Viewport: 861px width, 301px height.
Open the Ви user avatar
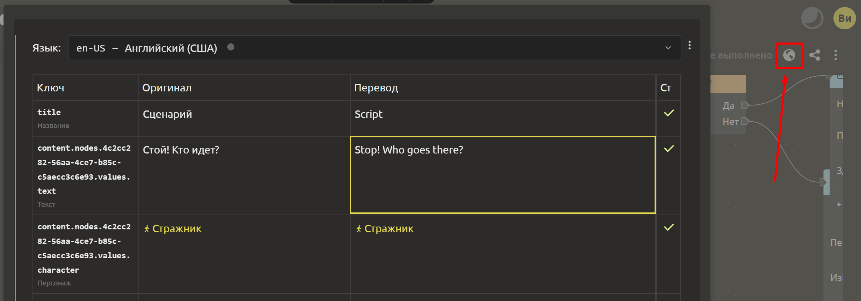point(845,18)
